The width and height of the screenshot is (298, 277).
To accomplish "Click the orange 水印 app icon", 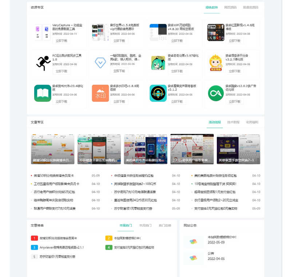I will pos(100,93).
